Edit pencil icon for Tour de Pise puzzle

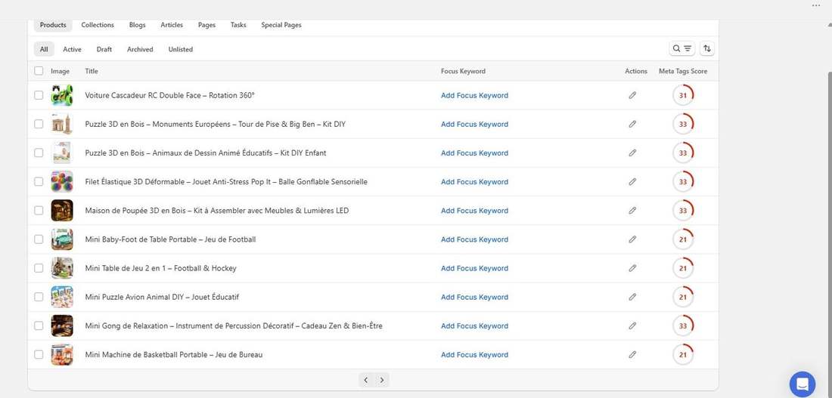(632, 124)
